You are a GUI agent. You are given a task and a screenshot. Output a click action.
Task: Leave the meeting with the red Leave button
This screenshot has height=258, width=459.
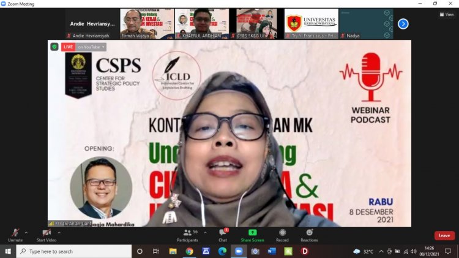(444, 235)
